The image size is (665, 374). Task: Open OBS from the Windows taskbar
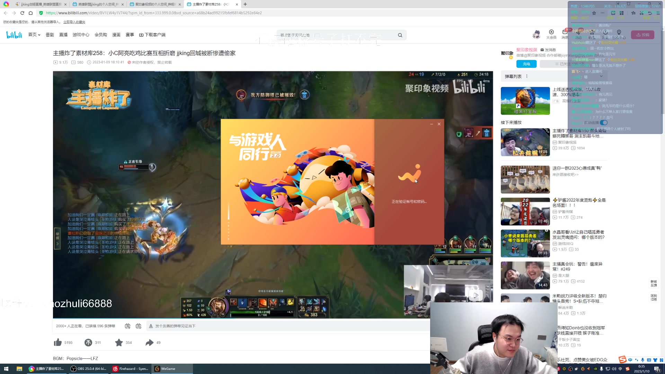tap(89, 369)
